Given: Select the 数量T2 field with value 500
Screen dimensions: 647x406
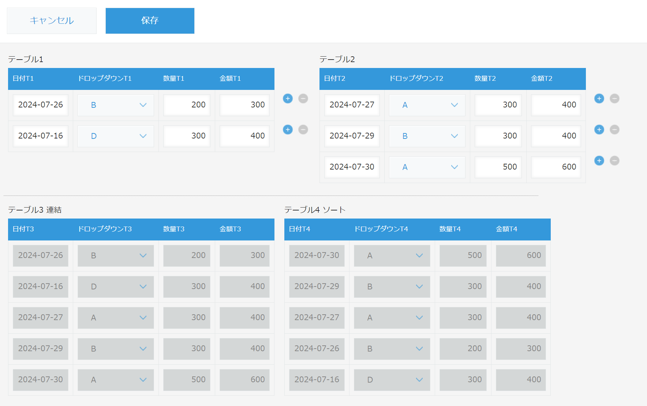Looking at the screenshot, I should (498, 167).
